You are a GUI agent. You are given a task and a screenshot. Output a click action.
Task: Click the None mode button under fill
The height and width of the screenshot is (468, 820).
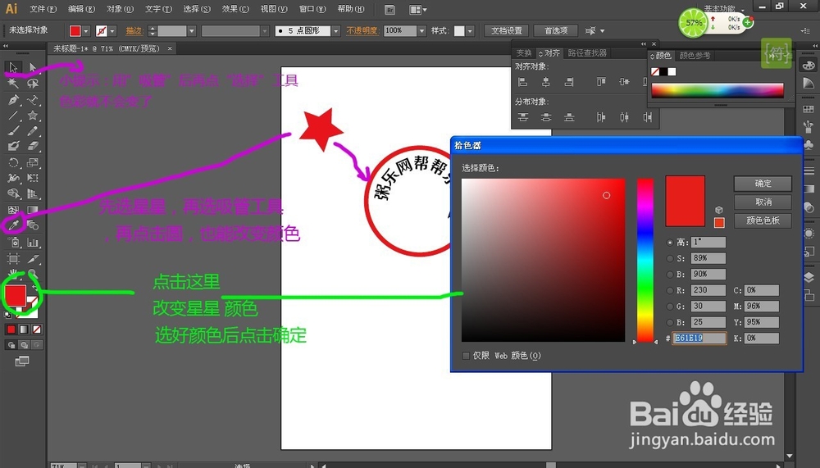tap(37, 329)
